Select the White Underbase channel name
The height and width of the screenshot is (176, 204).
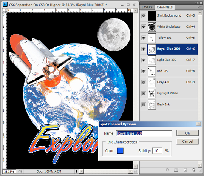(x=168, y=26)
